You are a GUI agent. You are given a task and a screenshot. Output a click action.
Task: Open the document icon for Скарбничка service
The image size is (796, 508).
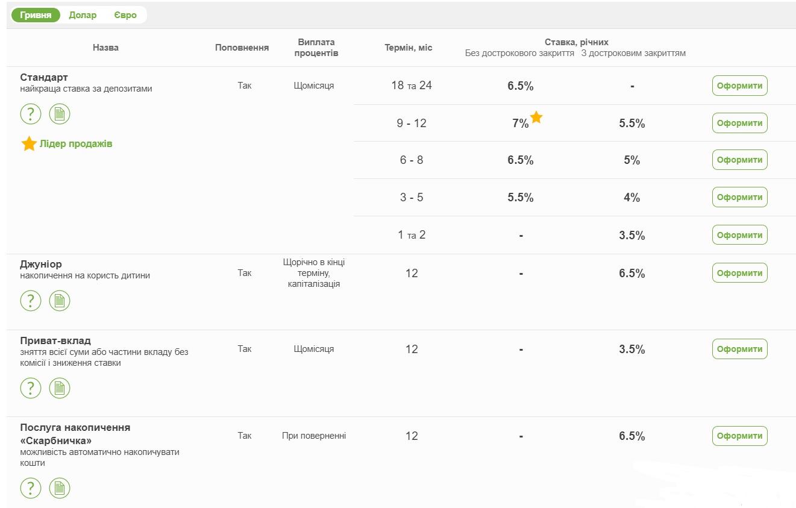pyautogui.click(x=60, y=488)
